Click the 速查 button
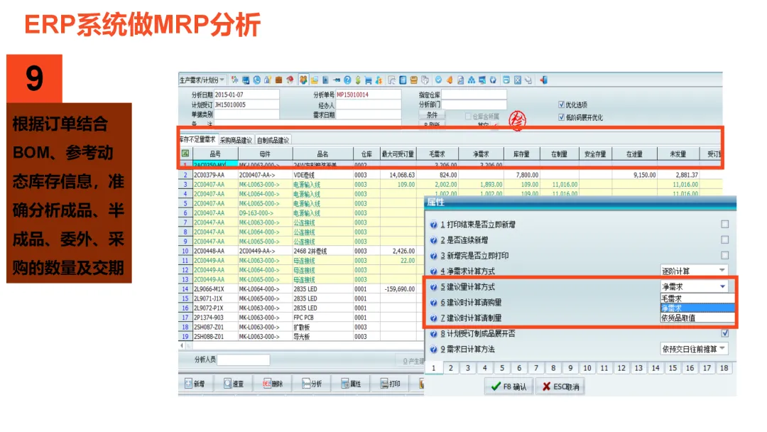The image size is (767, 432). [x=234, y=384]
